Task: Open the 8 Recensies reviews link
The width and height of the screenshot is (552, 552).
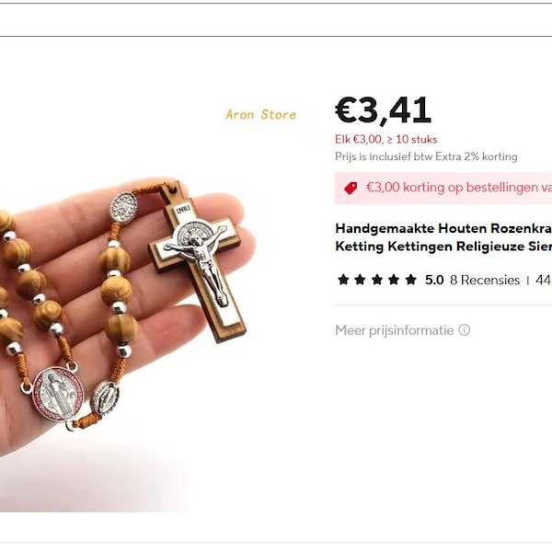Action: pyautogui.click(x=485, y=281)
